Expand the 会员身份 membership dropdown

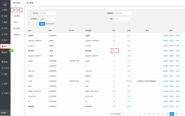[48, 19]
